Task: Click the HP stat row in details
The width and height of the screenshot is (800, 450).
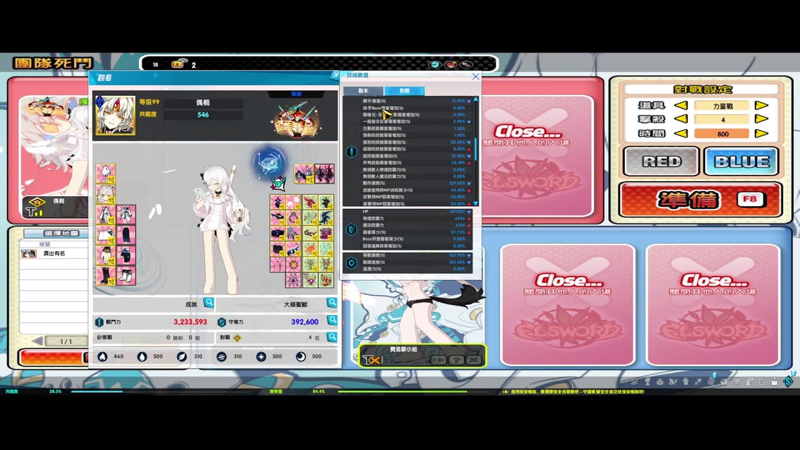Action: point(414,211)
